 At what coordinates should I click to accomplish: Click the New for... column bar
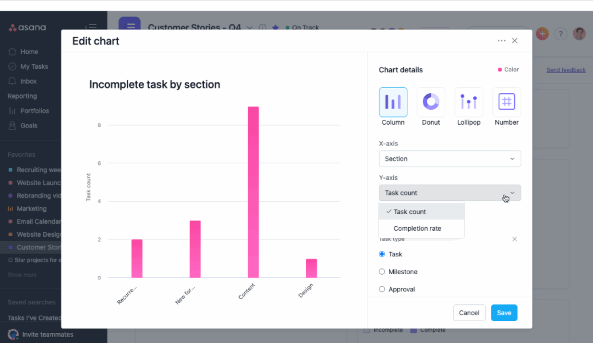(x=195, y=249)
